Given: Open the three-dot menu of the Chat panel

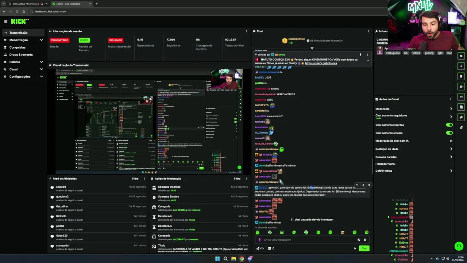Looking at the screenshot, I should (368, 31).
